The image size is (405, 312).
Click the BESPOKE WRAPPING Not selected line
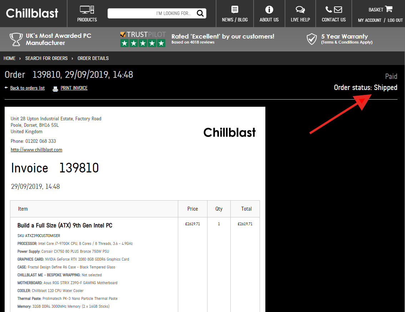(x=60, y=275)
